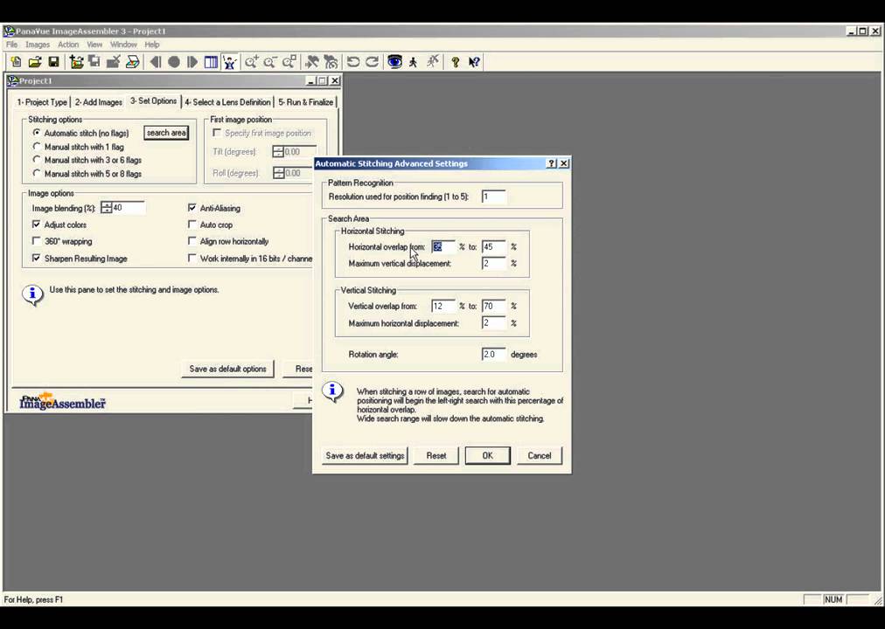Click the What's This pointer help icon

pyautogui.click(x=474, y=62)
